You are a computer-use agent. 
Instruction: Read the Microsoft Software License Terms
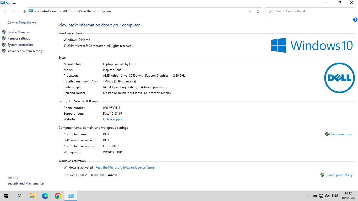click(125, 167)
